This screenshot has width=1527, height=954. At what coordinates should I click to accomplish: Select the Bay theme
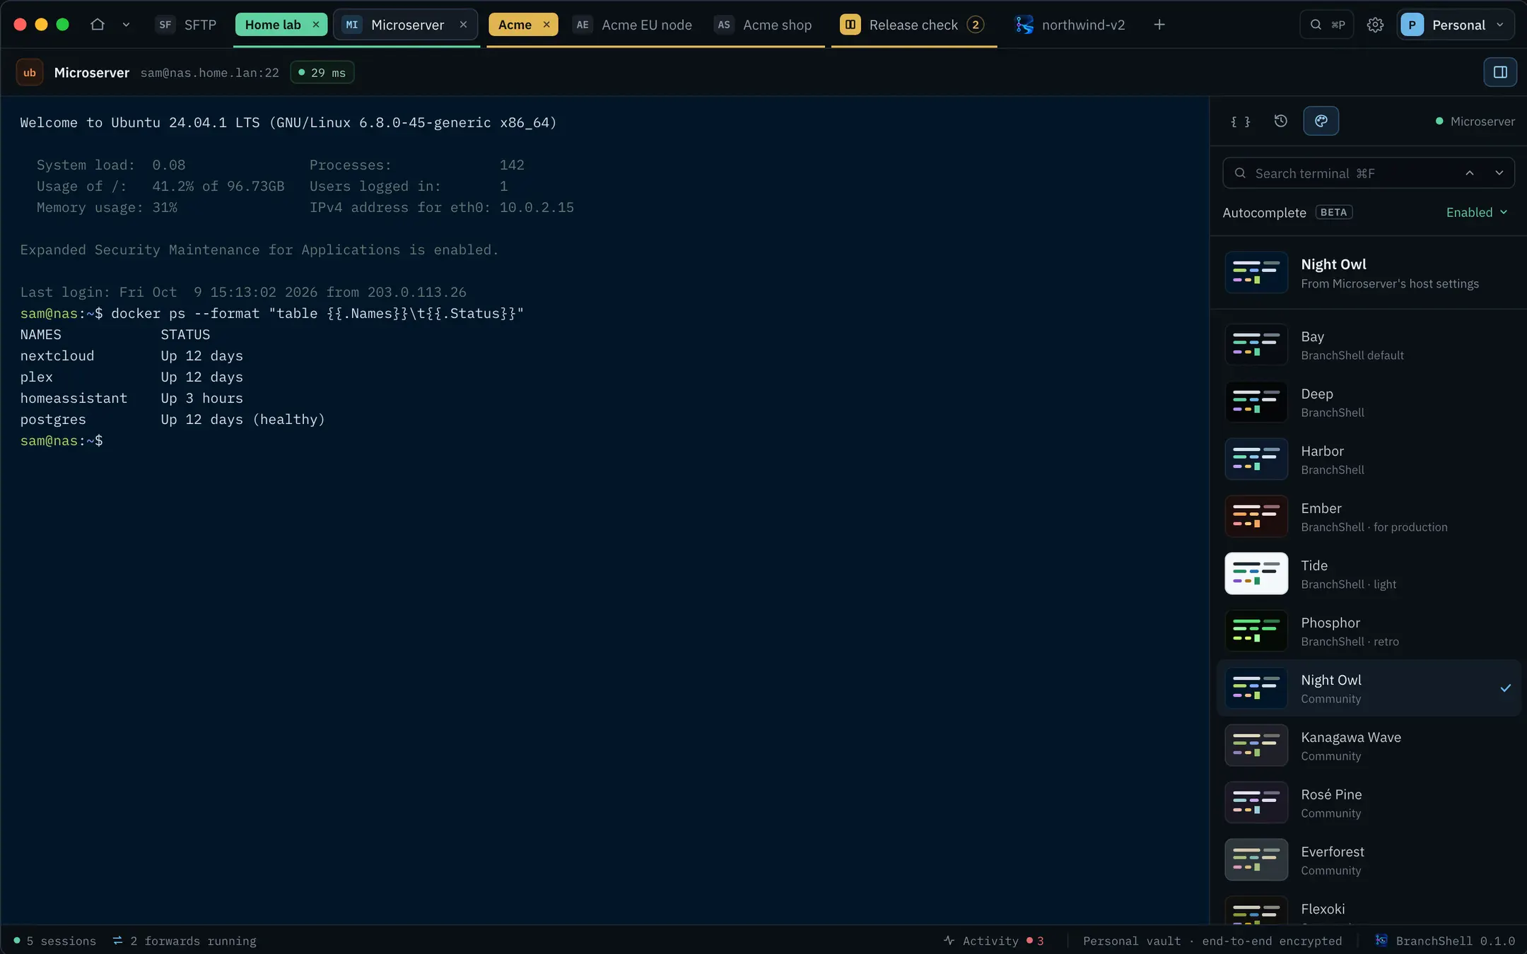pos(1368,345)
